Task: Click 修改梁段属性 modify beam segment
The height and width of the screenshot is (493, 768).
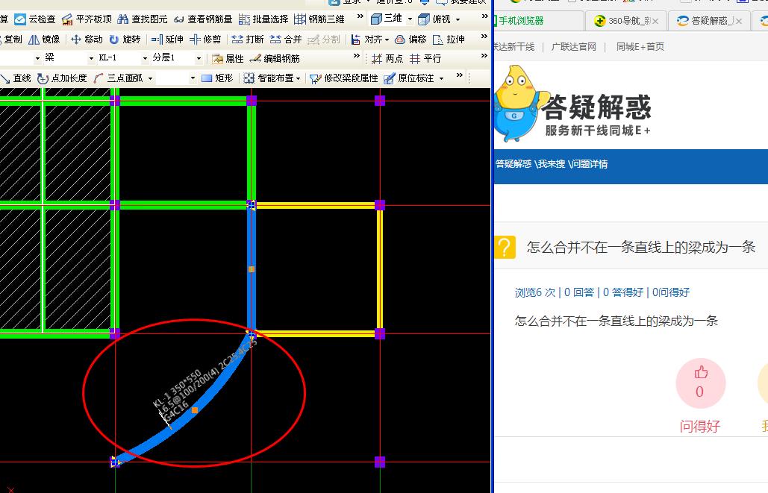Action: click(x=344, y=78)
